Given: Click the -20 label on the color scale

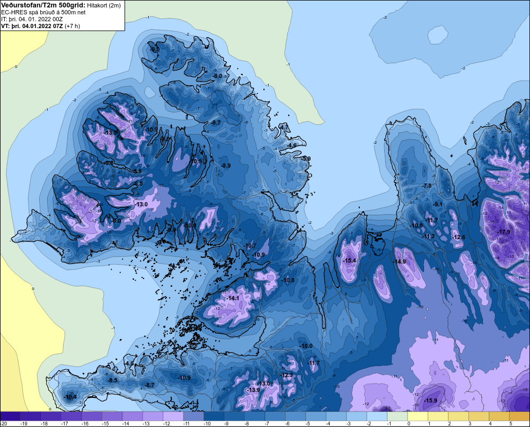Looking at the screenshot, I should click(x=4, y=423).
